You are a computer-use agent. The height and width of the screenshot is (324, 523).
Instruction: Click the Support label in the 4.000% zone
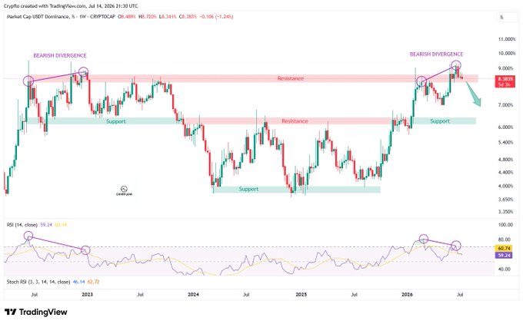click(x=248, y=189)
